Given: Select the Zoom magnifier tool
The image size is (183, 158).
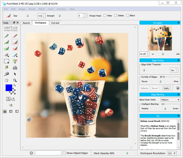Looking at the screenshot, I should 14,80.
